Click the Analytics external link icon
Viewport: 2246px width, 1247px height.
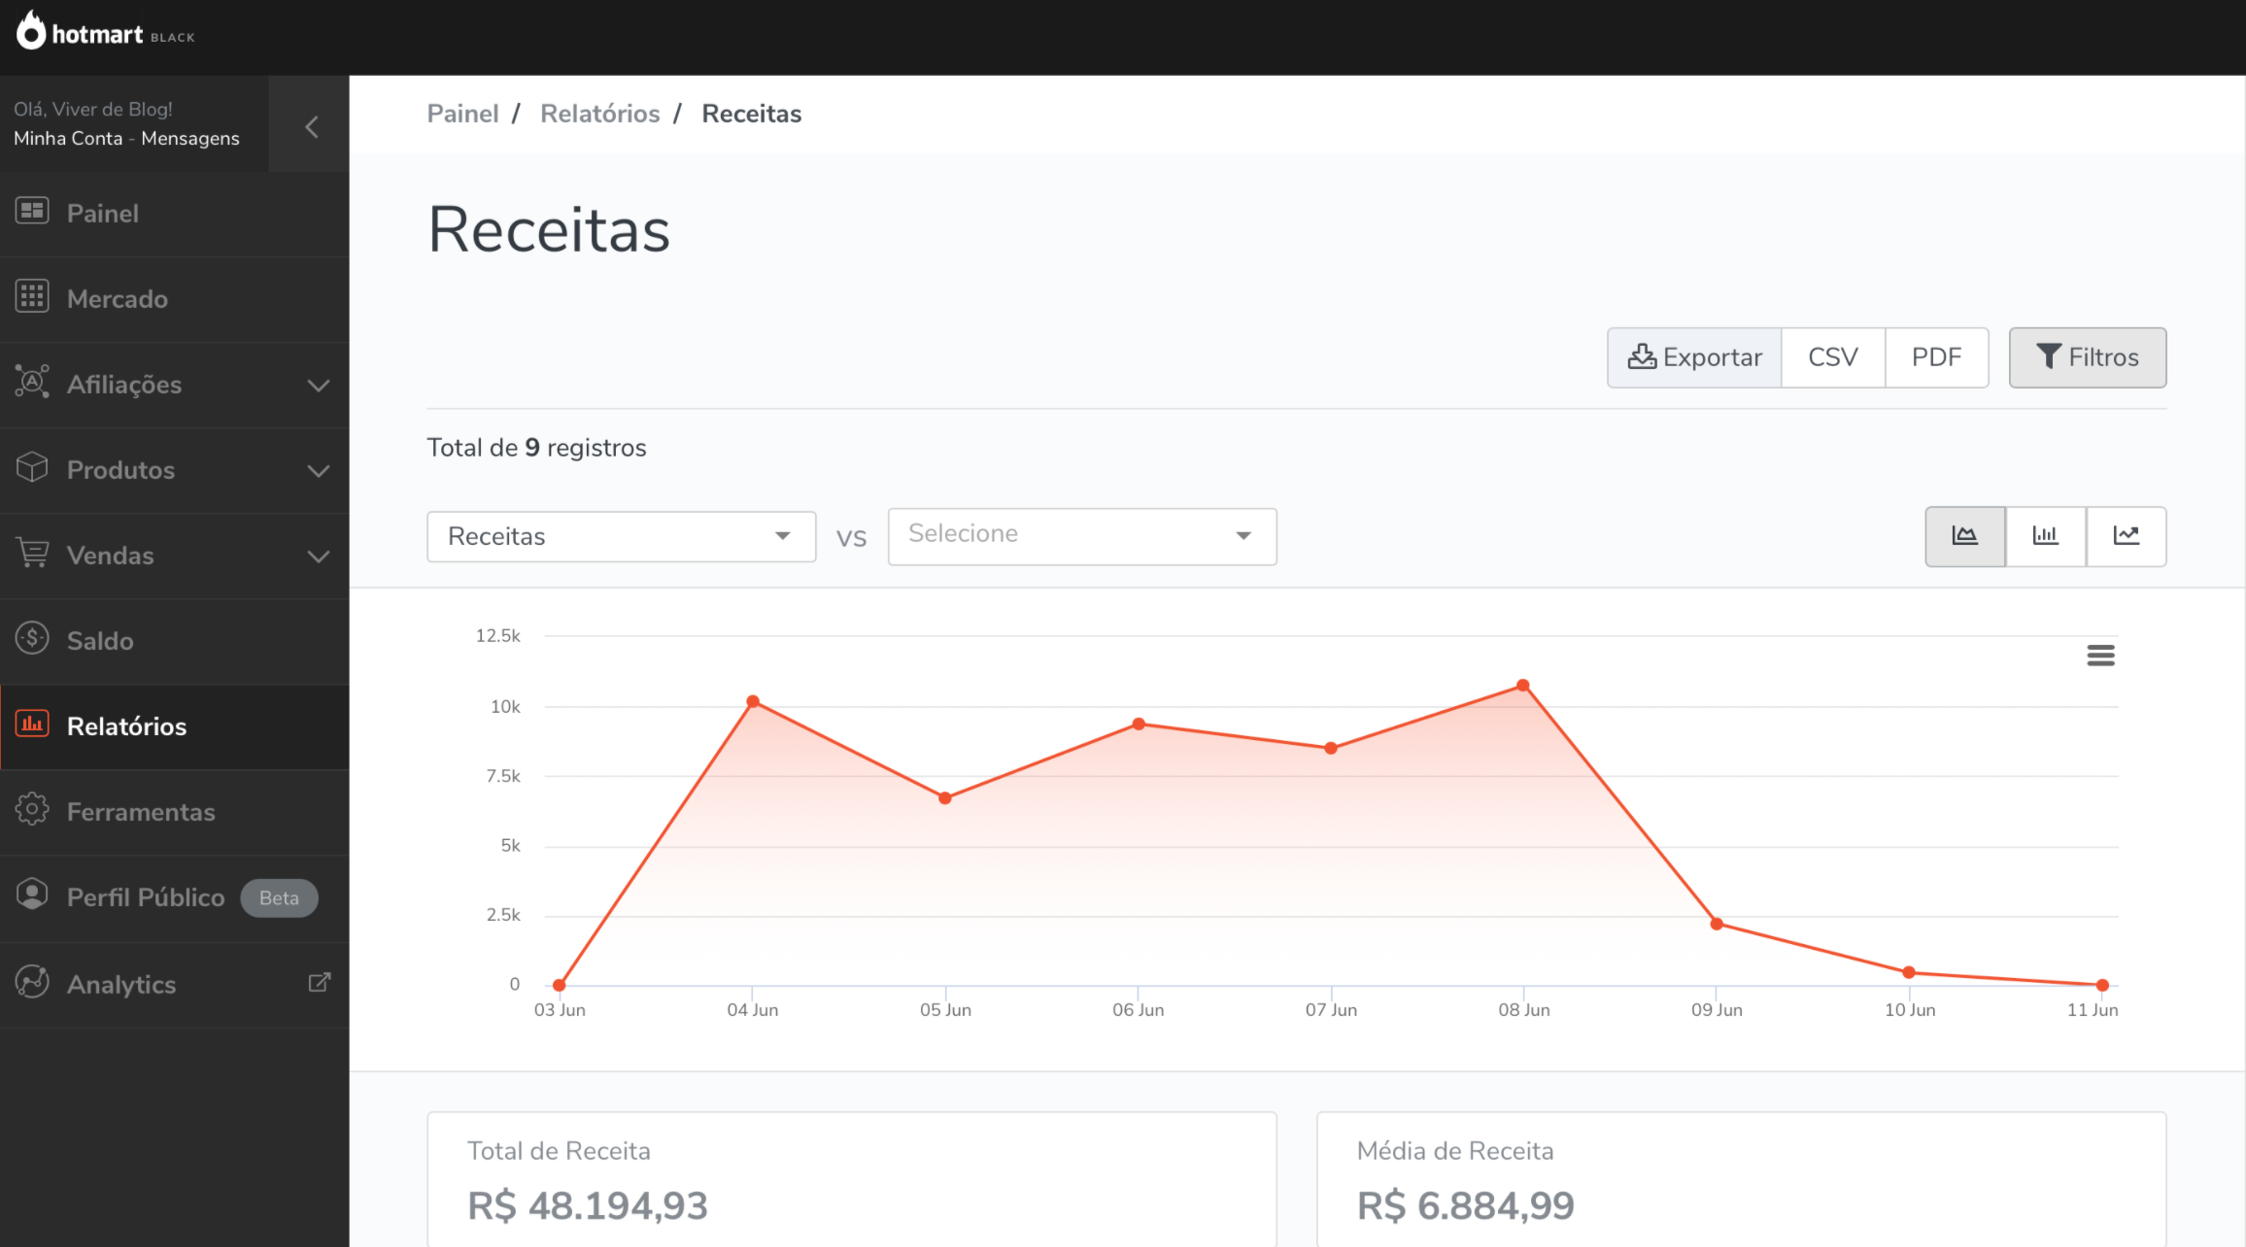(318, 983)
